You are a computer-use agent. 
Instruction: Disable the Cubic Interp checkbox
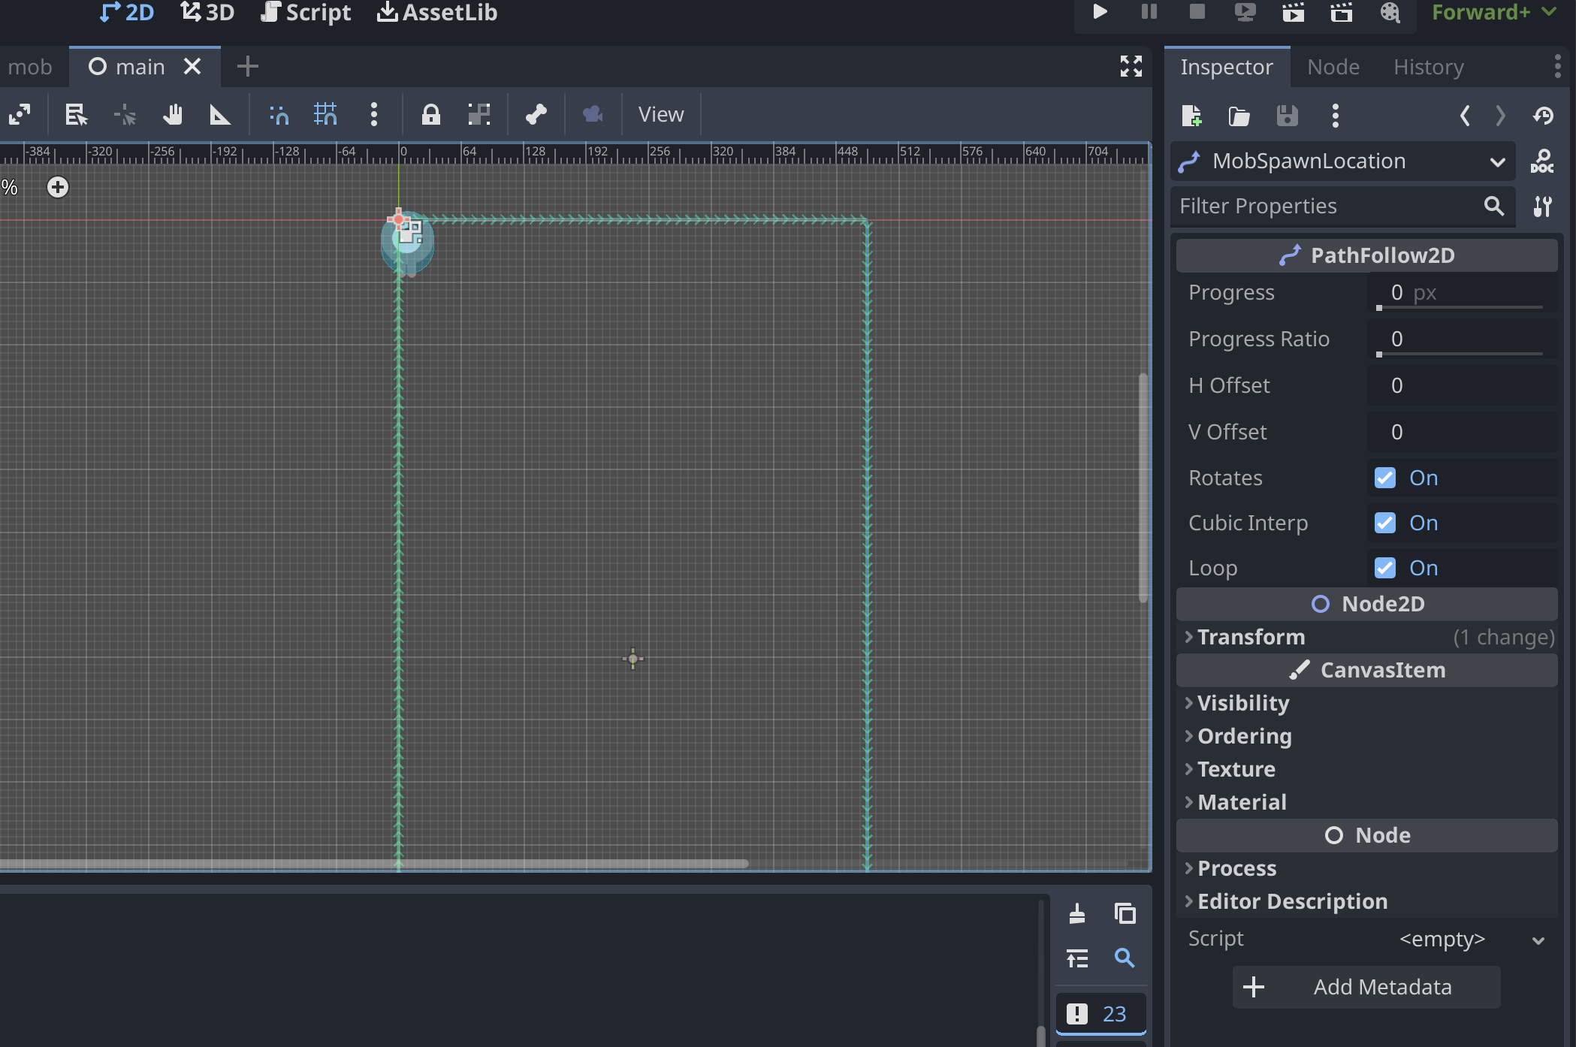coord(1384,523)
